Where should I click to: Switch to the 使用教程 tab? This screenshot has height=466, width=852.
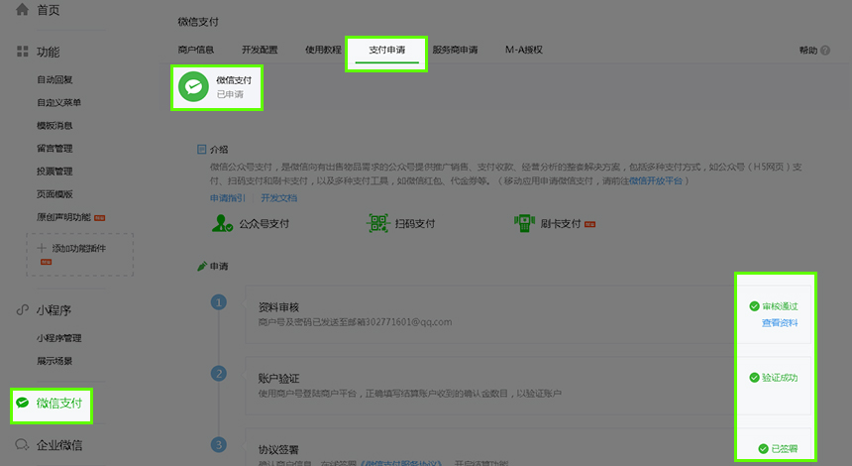pos(323,50)
